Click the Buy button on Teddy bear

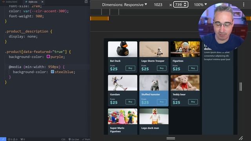coord(193,102)
